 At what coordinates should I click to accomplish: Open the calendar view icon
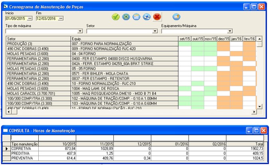(x=136, y=17)
